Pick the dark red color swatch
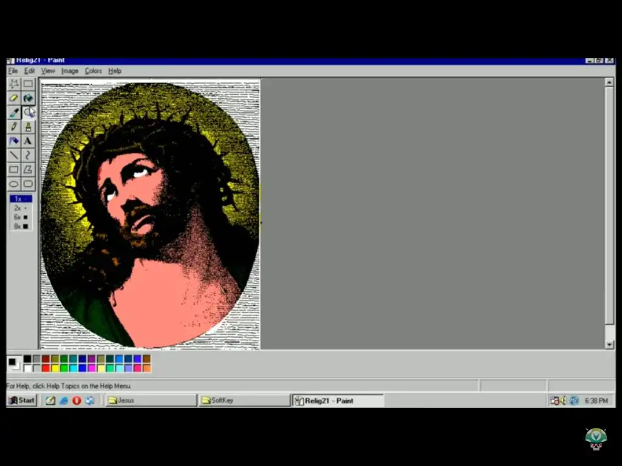This screenshot has width=622, height=466. [x=46, y=359]
